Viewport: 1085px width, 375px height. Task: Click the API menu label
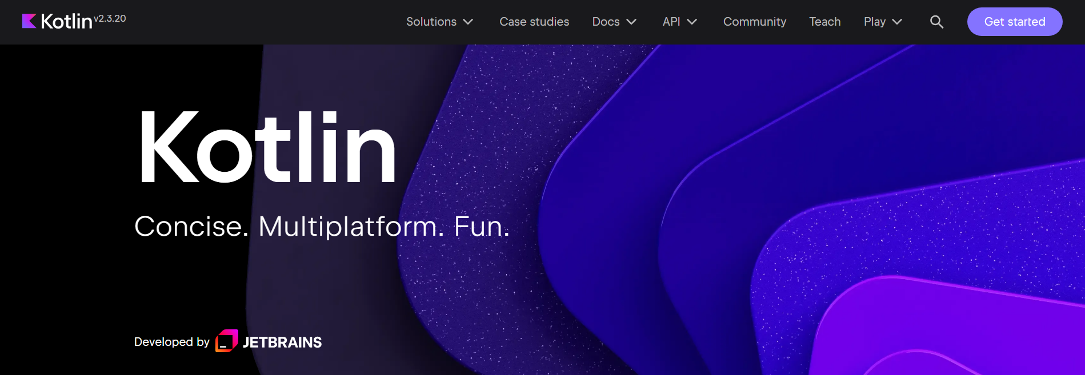pos(671,22)
